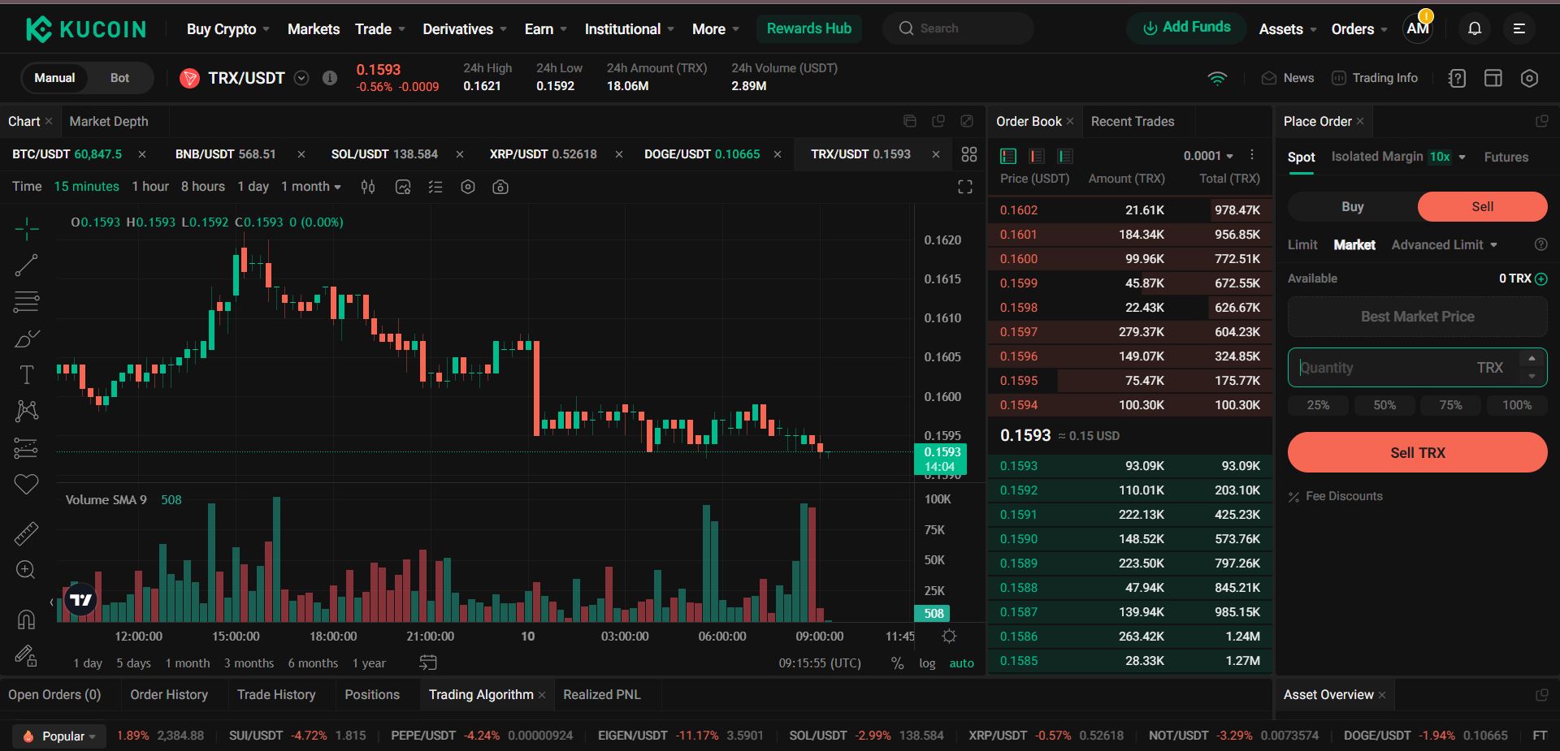
Task: Click the Sell TRX button
Action: coord(1417,452)
